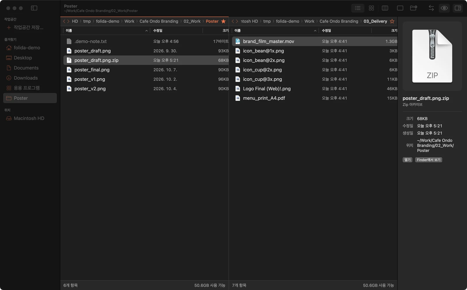
Task: Click the icon_cup@2x.png file icon
Action: pyautogui.click(x=238, y=70)
